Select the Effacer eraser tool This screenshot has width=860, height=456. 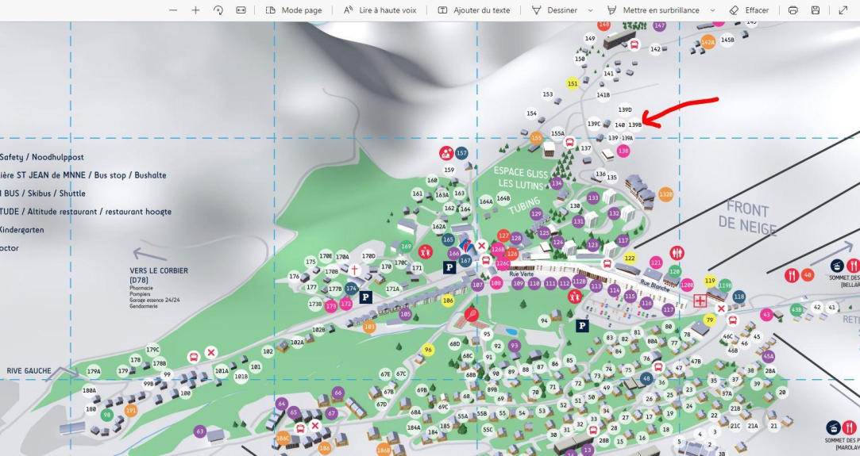(x=748, y=10)
